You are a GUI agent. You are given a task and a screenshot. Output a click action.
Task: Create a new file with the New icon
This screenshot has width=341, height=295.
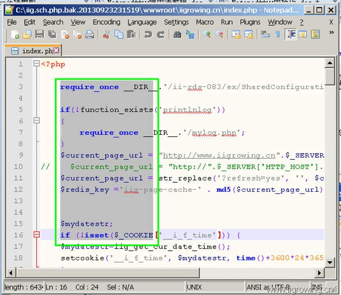tap(15, 35)
